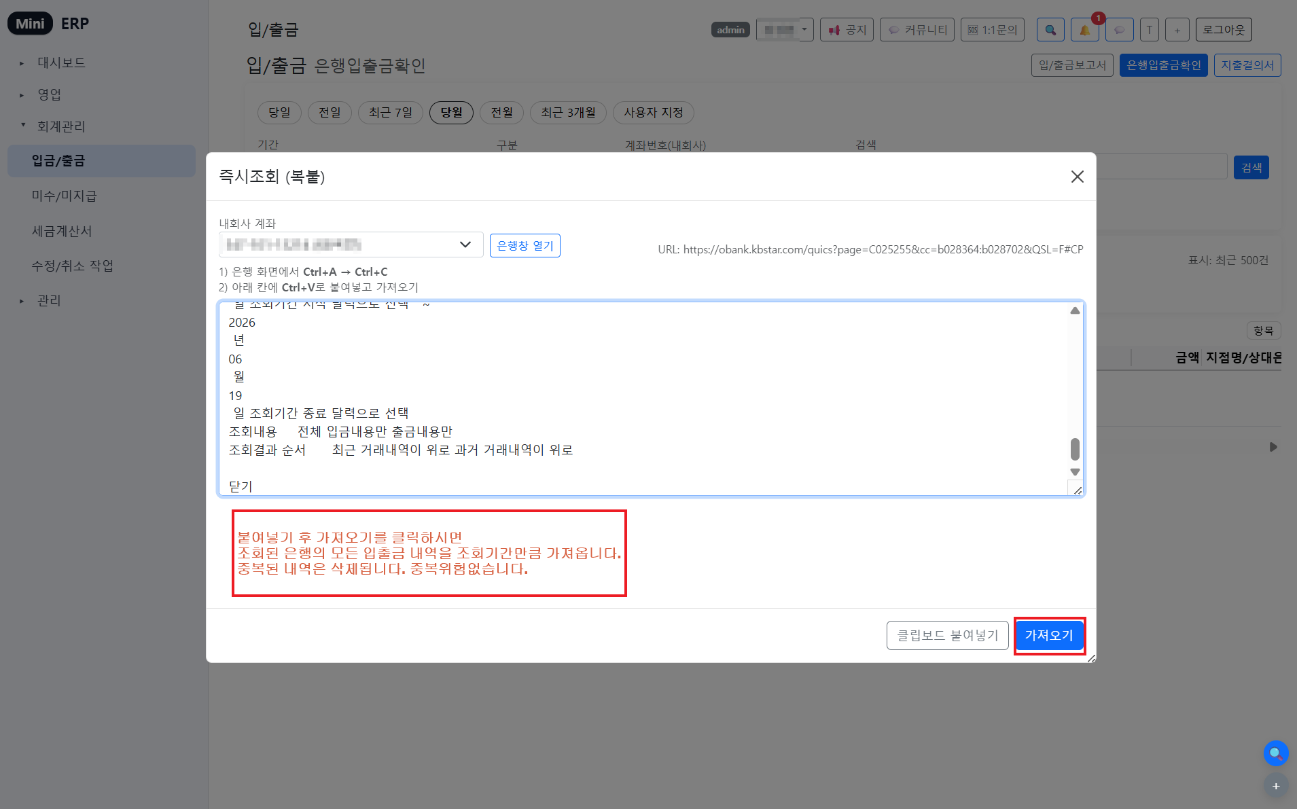
Task: Close the 즉시조회 dialog with X
Action: (x=1077, y=177)
